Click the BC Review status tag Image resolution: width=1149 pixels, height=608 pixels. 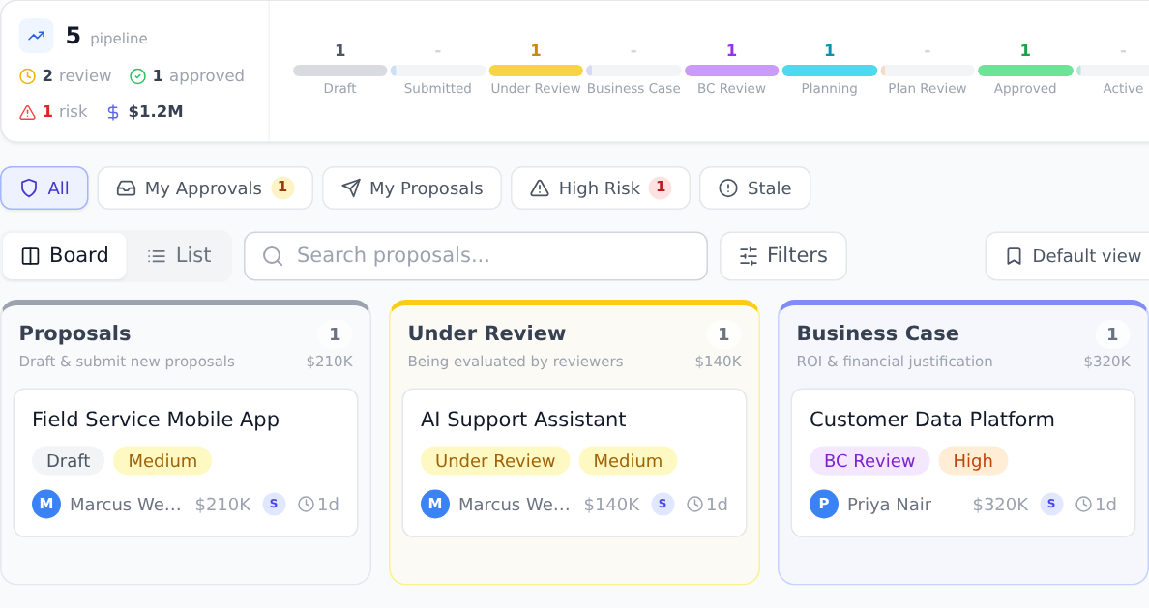869,461
